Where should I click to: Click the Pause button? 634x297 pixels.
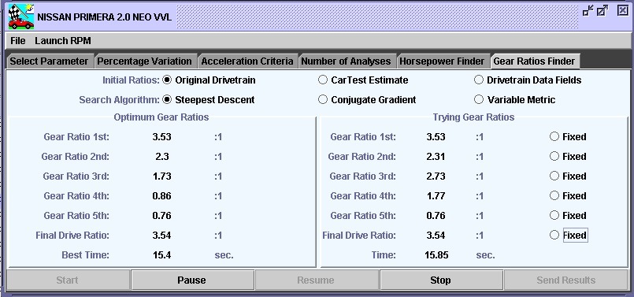point(192,280)
